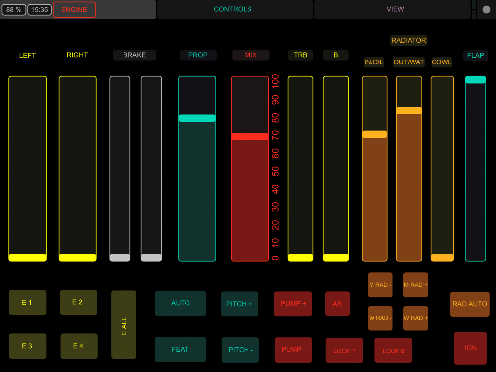Image resolution: width=496 pixels, height=372 pixels.
Task: Select engine E 1
Action: pos(27,303)
